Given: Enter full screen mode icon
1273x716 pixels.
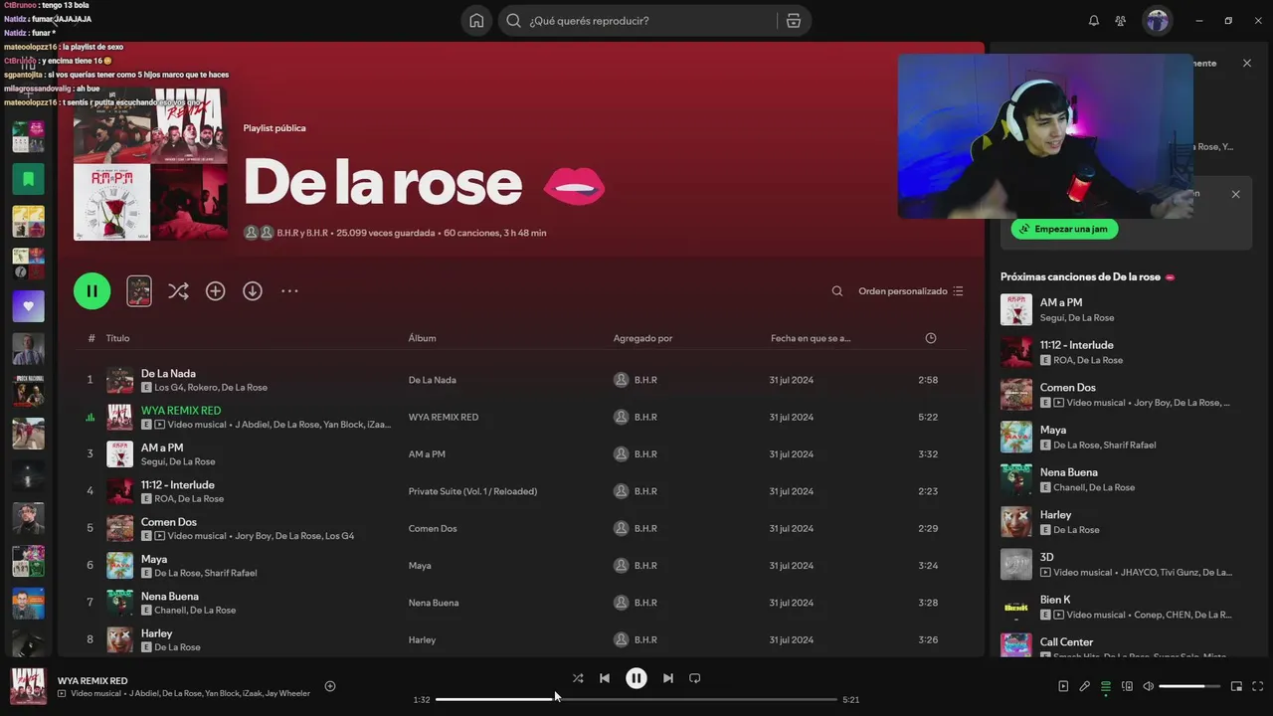Looking at the screenshot, I should (x=1258, y=686).
